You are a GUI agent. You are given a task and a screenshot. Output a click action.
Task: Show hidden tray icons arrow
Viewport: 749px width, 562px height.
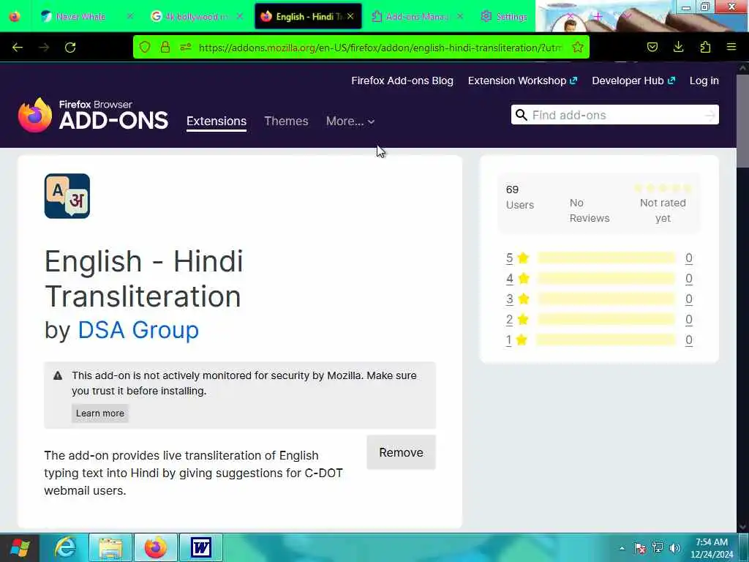coord(622,548)
